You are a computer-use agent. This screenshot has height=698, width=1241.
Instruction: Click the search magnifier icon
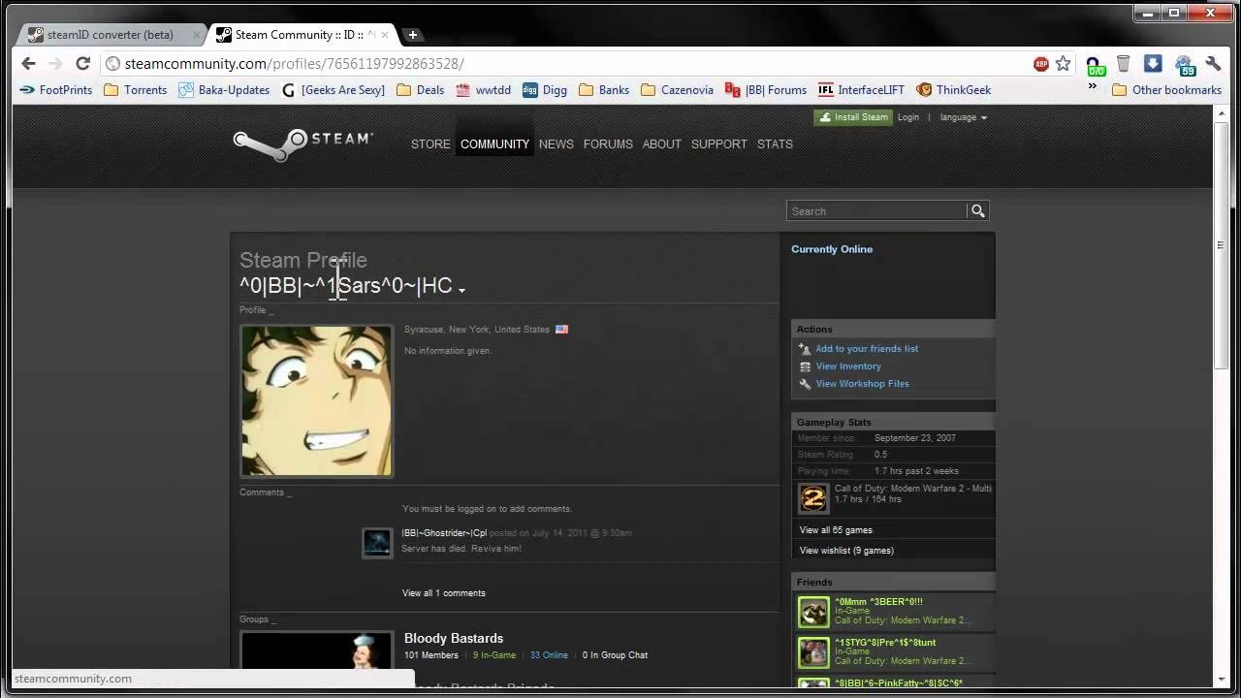point(978,211)
